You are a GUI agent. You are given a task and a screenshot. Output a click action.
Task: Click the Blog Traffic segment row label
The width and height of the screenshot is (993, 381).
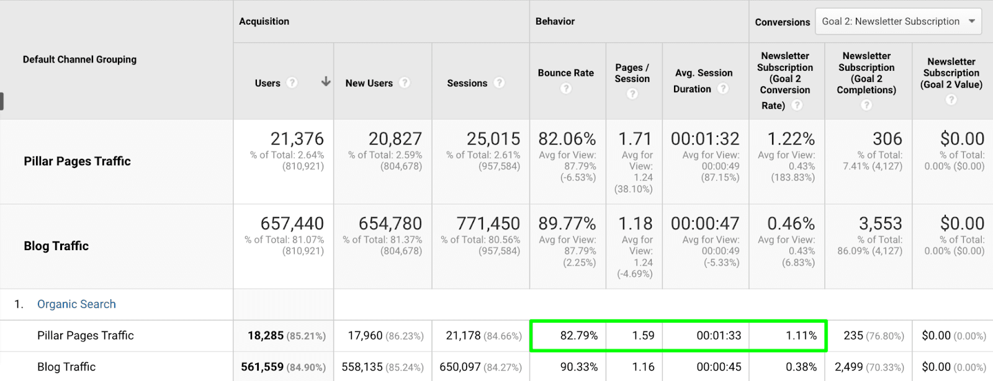click(56, 246)
